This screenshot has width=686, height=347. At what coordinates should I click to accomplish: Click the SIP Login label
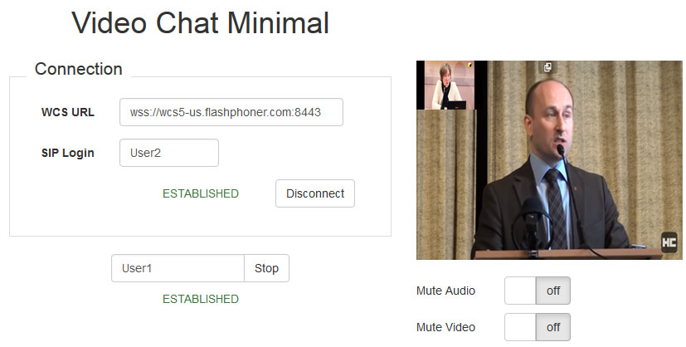click(x=68, y=153)
